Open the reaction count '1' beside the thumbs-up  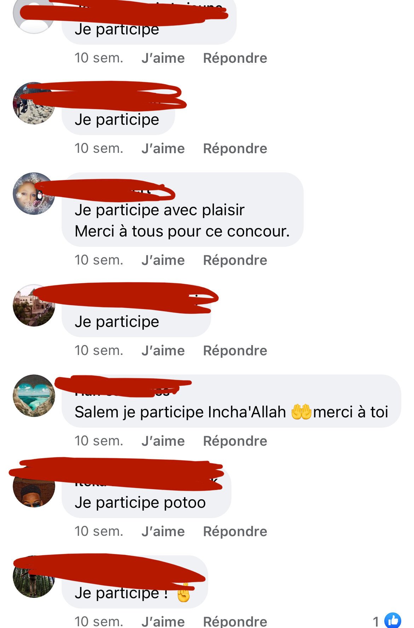pos(376,621)
